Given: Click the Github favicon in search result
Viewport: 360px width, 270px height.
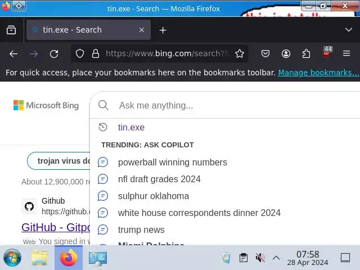Looking at the screenshot, I should point(29,206).
